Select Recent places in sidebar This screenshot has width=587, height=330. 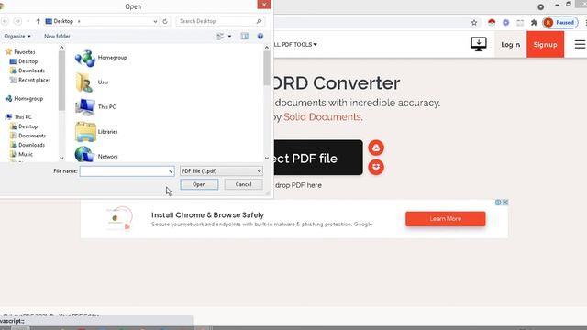tap(30, 80)
